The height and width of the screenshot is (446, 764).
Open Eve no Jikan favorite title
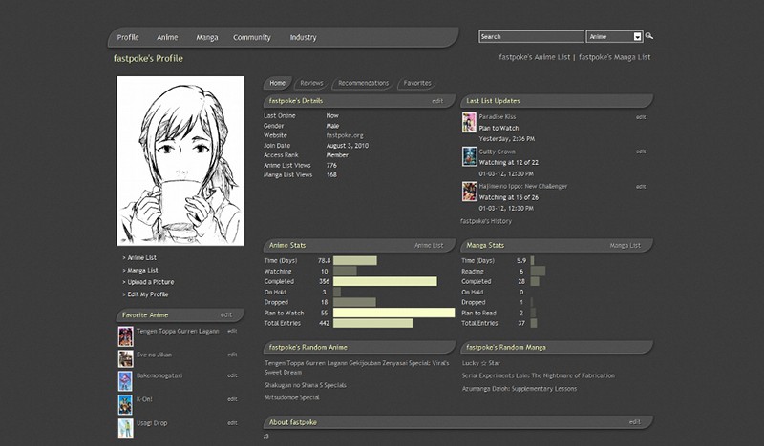click(154, 355)
